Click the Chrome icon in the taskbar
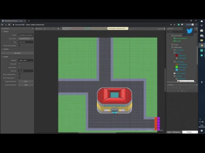Screen dimensions: 205x153 [x=202, y=45]
